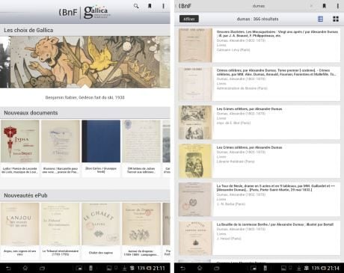Viewport: 344px width, 273px height.
Task: Tap the BnF back logo on results screen
Action: [x=184, y=6]
